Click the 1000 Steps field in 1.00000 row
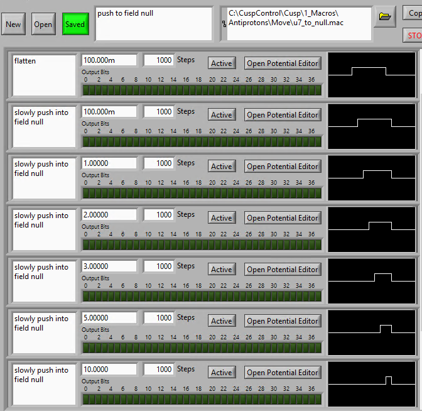 (x=158, y=163)
